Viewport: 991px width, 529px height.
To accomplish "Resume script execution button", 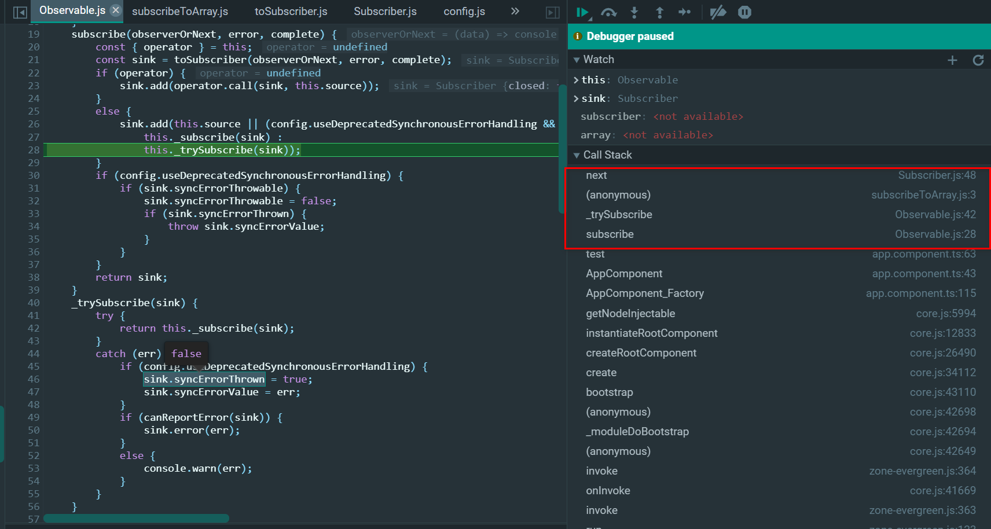I will click(582, 12).
